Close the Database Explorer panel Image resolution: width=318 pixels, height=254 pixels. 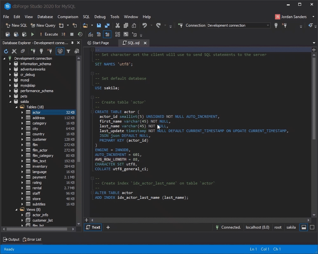(x=78, y=43)
